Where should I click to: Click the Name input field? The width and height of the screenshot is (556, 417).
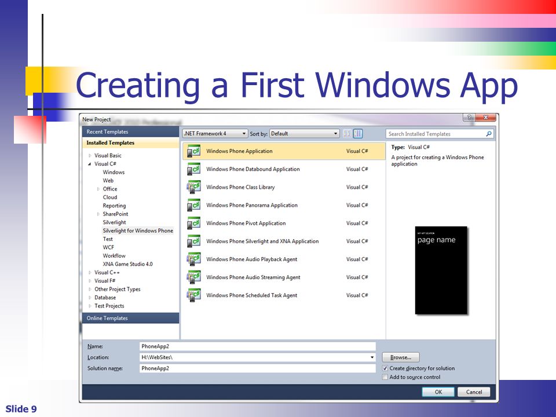257,346
